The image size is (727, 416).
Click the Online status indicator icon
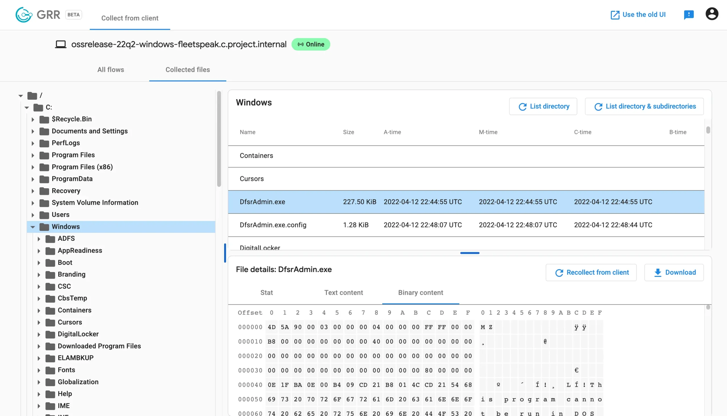(x=300, y=45)
